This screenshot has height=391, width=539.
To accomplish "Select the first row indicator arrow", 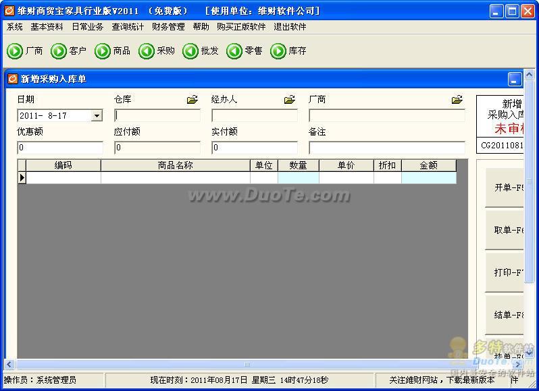I will pos(22,178).
